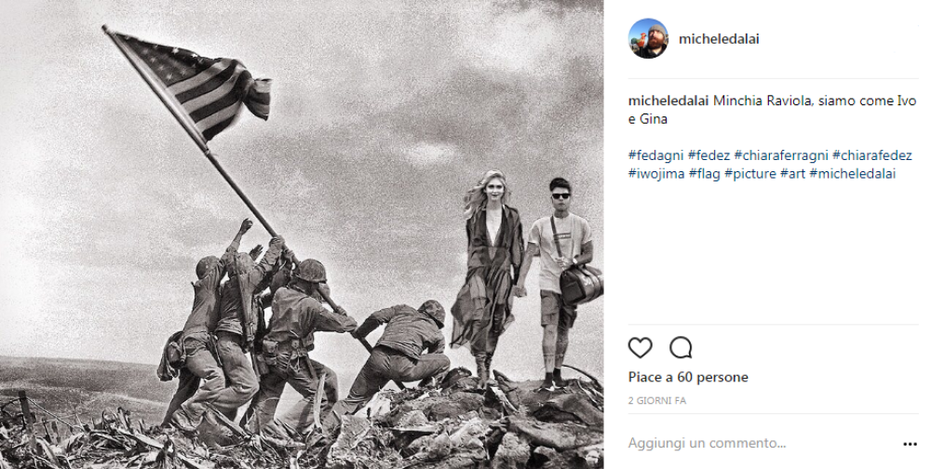Click the Iwo Jima flag post image

click(302, 234)
